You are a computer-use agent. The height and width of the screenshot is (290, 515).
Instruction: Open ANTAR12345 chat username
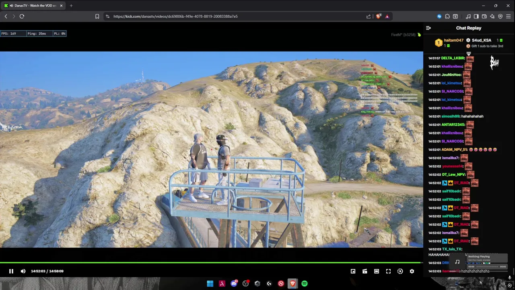[453, 124]
